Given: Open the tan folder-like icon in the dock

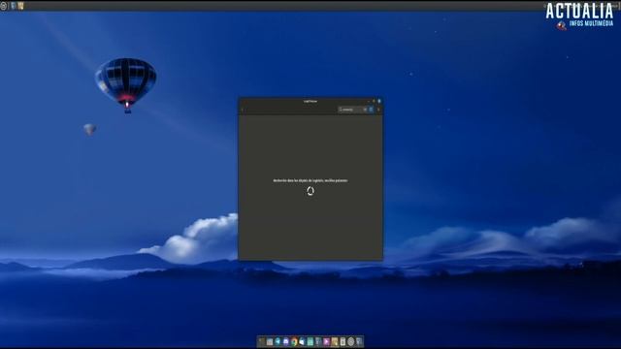Looking at the screenshot, I should (x=335, y=341).
